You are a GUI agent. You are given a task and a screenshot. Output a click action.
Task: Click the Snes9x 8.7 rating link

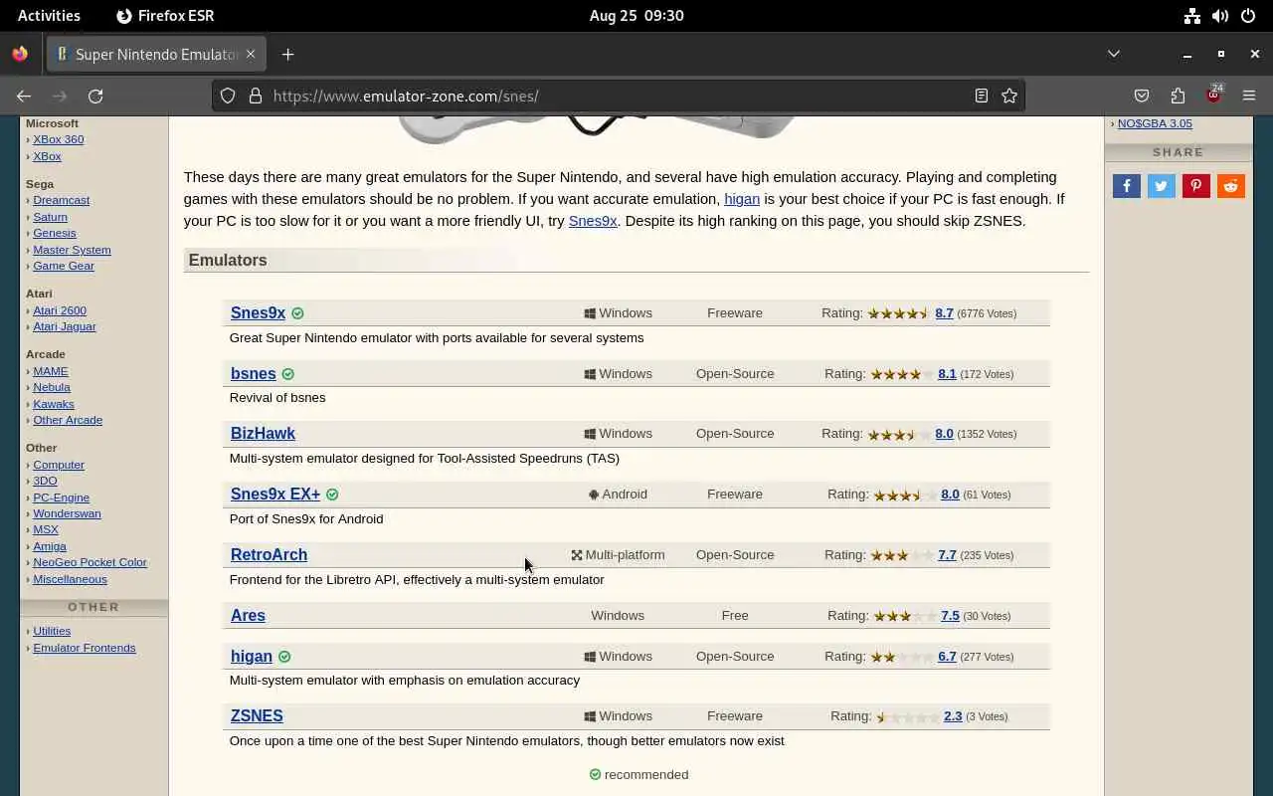click(x=944, y=312)
